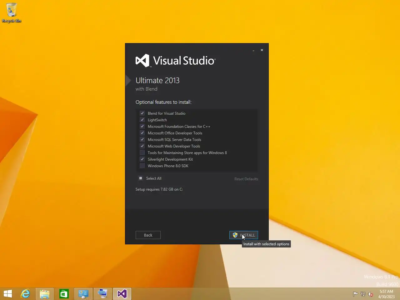Click the 'Ultimate 2013' heading
400x300 pixels.
tap(157, 80)
